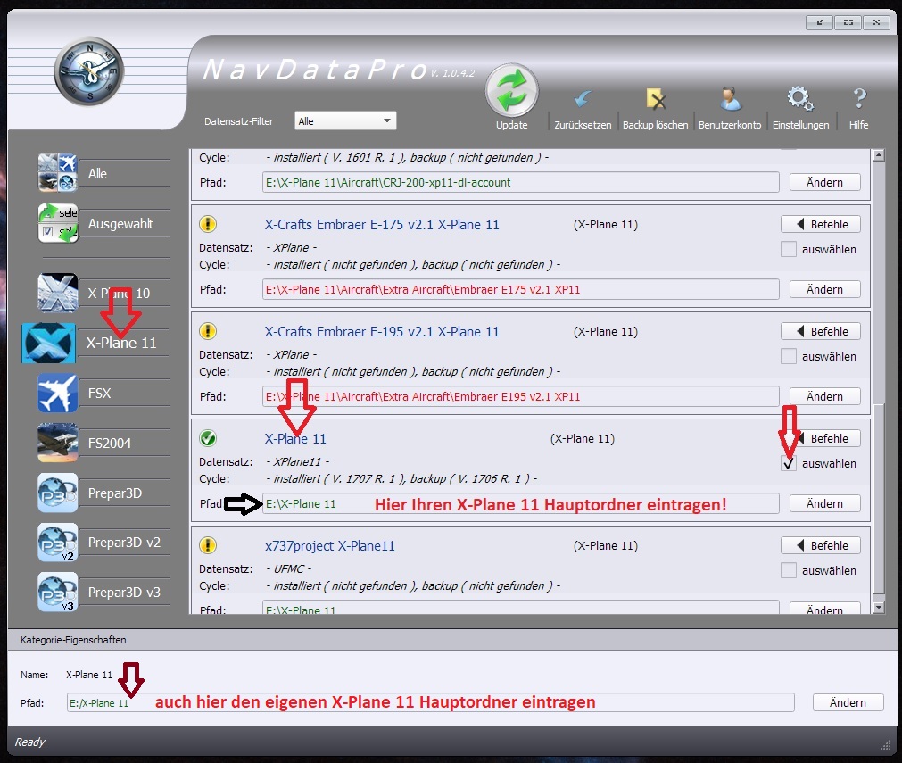The height and width of the screenshot is (763, 902).
Task: Click warning icon of Embraer E-175 entry
Action: pos(208,224)
